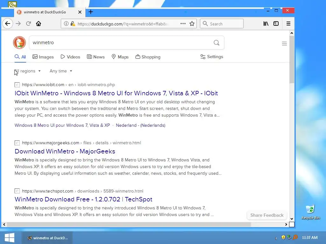Image resolution: width=326 pixels, height=244 pixels.
Task: Click the Share Feedback button
Action: pyautogui.click(x=267, y=215)
